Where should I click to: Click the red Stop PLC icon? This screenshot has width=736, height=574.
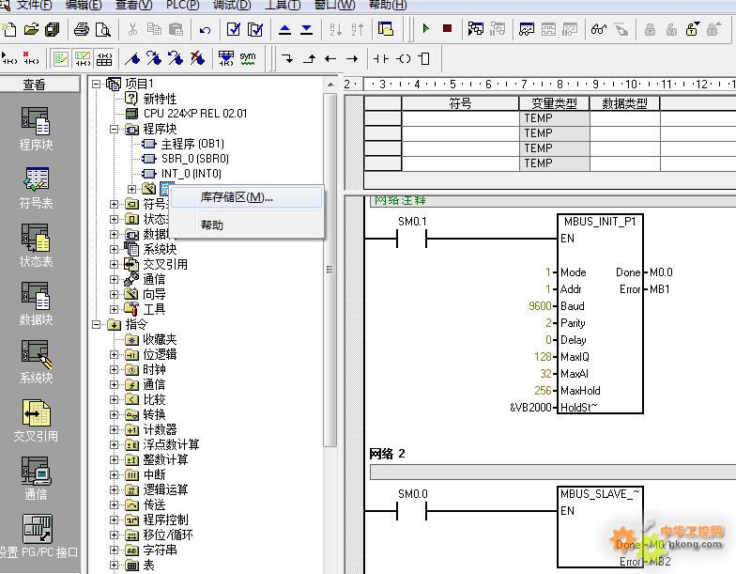pos(447,28)
